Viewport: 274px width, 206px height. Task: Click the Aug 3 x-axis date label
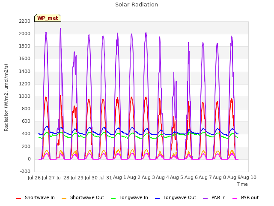pyautogui.click(x=148, y=178)
